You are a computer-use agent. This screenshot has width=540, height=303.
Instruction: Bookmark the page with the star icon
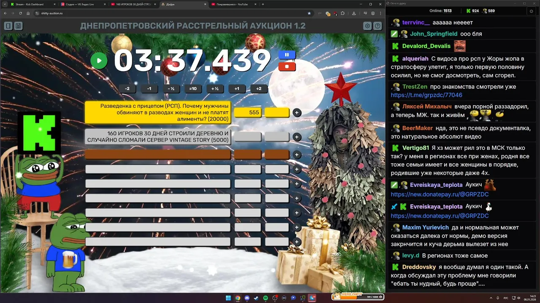coord(309,13)
